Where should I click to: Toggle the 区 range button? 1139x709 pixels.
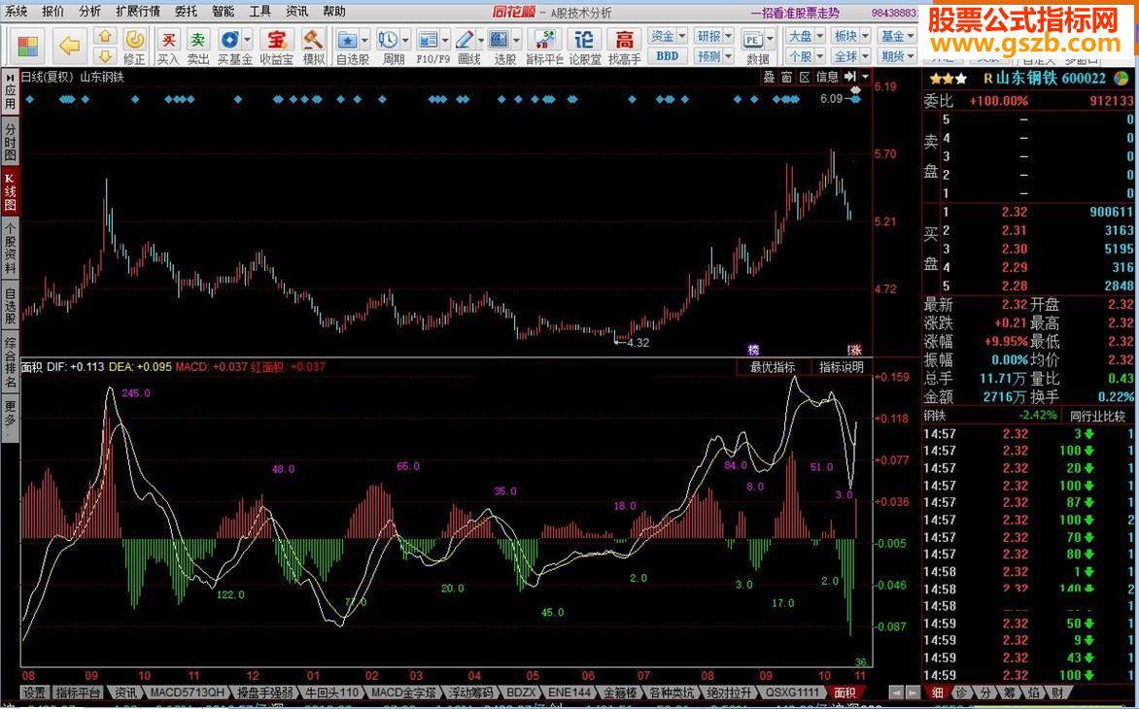(x=805, y=77)
